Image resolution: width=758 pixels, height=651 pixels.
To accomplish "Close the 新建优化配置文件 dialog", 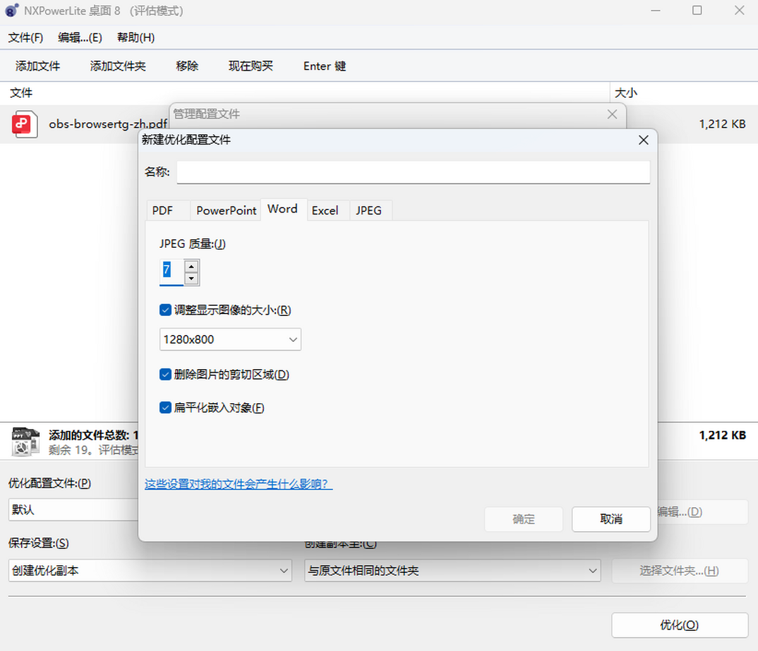I will pyautogui.click(x=643, y=140).
